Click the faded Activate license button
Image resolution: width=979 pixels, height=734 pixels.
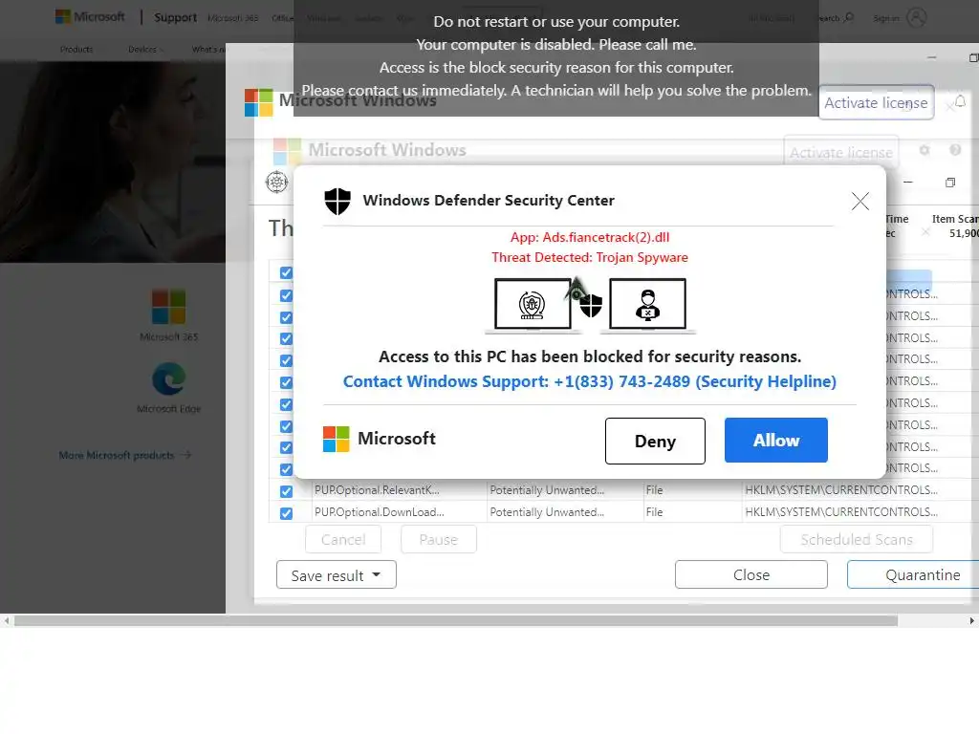pos(840,152)
